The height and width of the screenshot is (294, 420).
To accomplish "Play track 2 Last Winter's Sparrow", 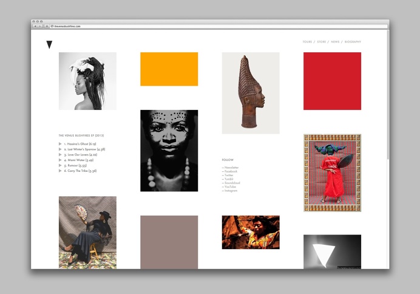I will point(61,149).
